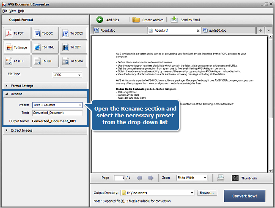
Task: Add a new tab with plus button
Action: coord(260,30)
